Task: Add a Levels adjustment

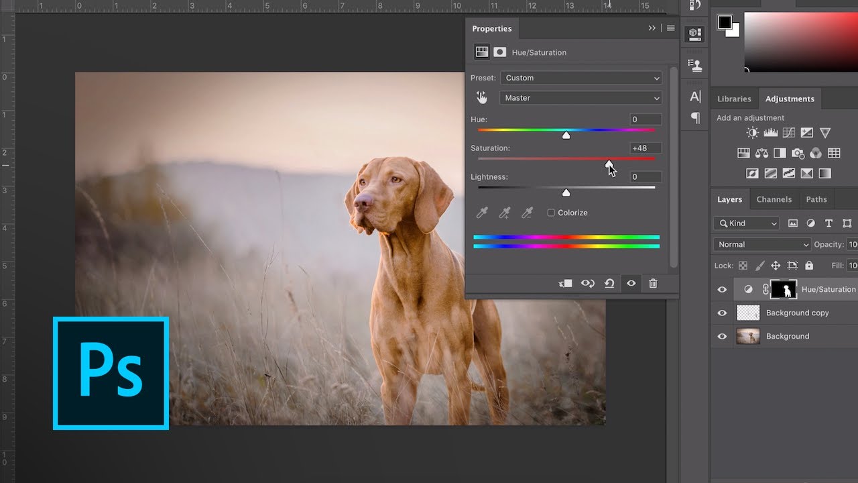Action: (x=771, y=133)
